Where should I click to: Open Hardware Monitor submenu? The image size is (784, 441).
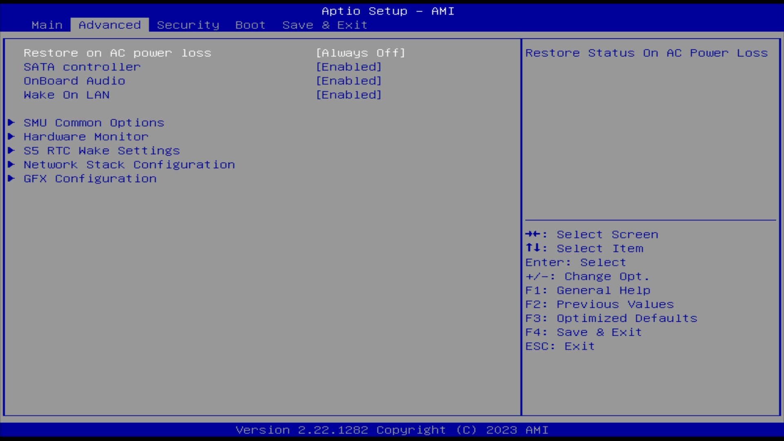click(86, 137)
